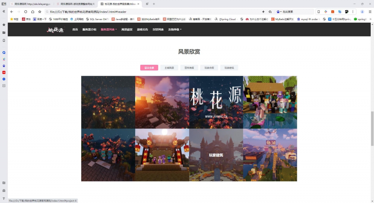This screenshot has width=374, height=203.
Task: Filter gallery by 玩家建筑 button
Action: point(229,68)
